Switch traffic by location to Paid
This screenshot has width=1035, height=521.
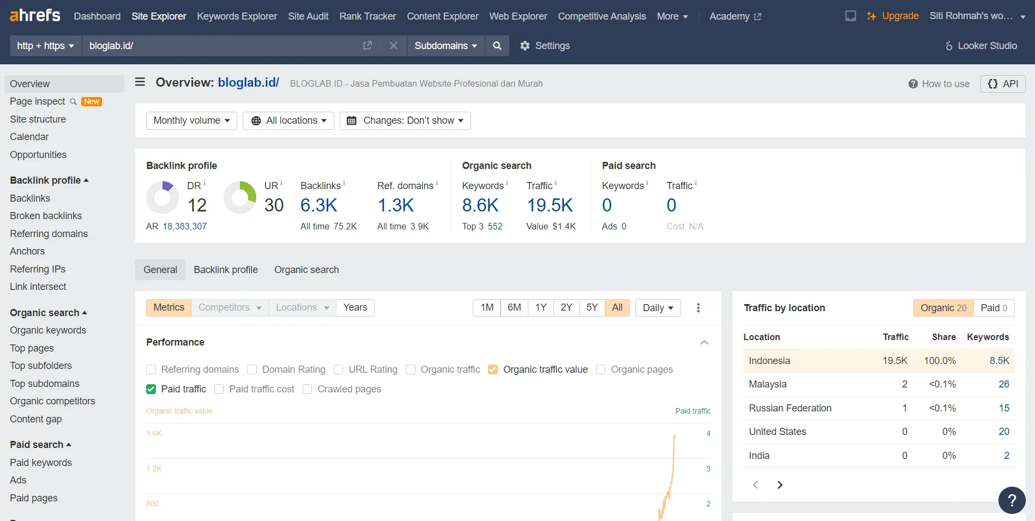[x=994, y=308]
